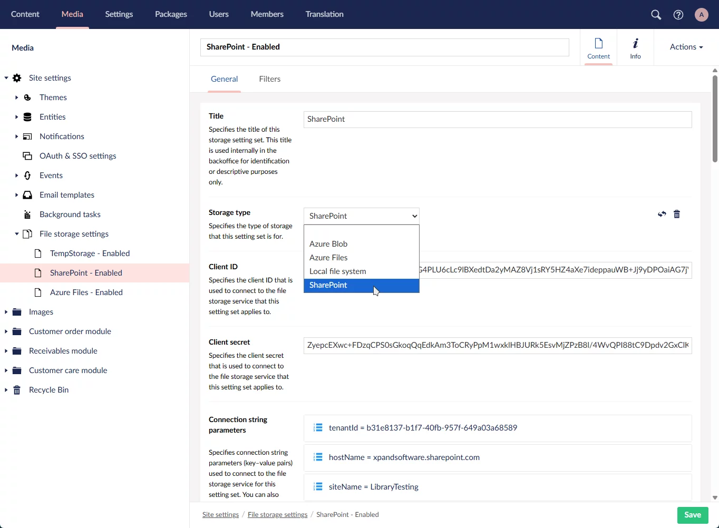This screenshot has width=719, height=528.
Task: Click the tenantId parameter list icon
Action: tap(318, 428)
